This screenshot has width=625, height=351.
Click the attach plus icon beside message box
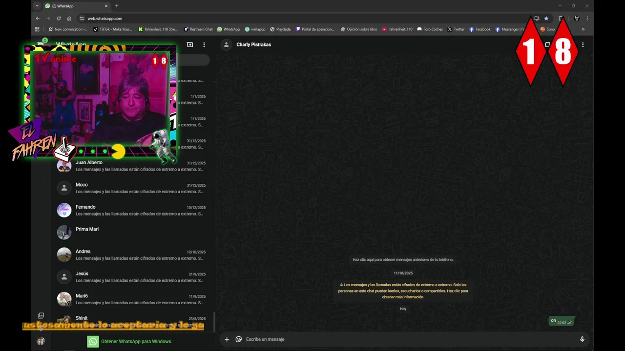point(227,339)
